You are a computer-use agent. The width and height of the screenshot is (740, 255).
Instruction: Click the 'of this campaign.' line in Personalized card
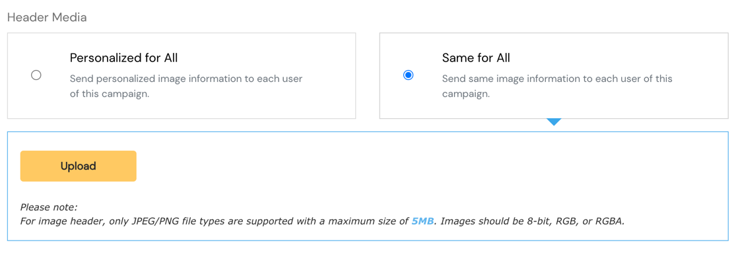[110, 94]
